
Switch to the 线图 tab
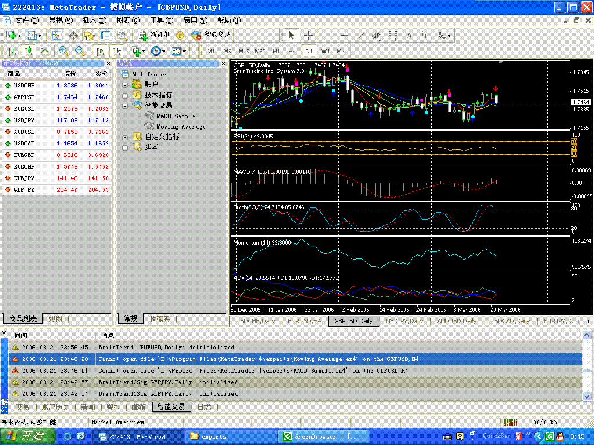(x=55, y=319)
